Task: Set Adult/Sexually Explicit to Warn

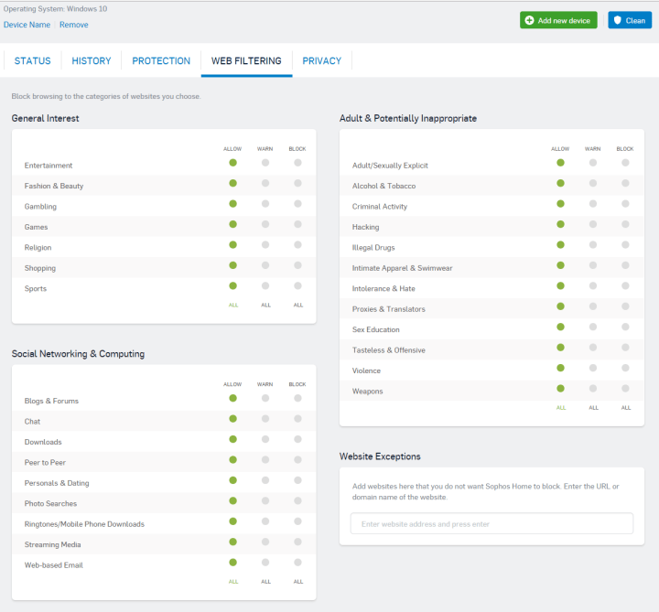Action: click(x=593, y=163)
